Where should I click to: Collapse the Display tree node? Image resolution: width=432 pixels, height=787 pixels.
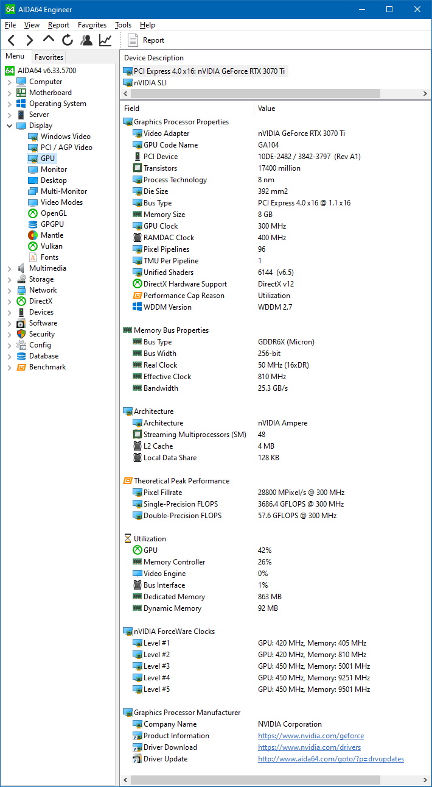[x=9, y=126]
